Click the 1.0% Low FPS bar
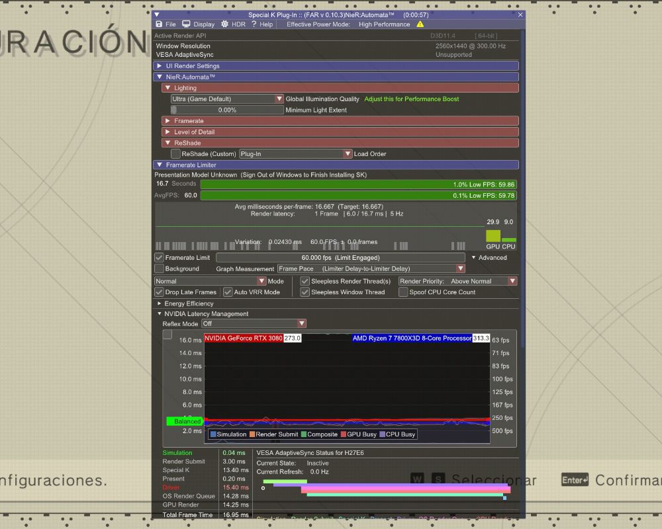The width and height of the screenshot is (662, 529). (x=358, y=184)
